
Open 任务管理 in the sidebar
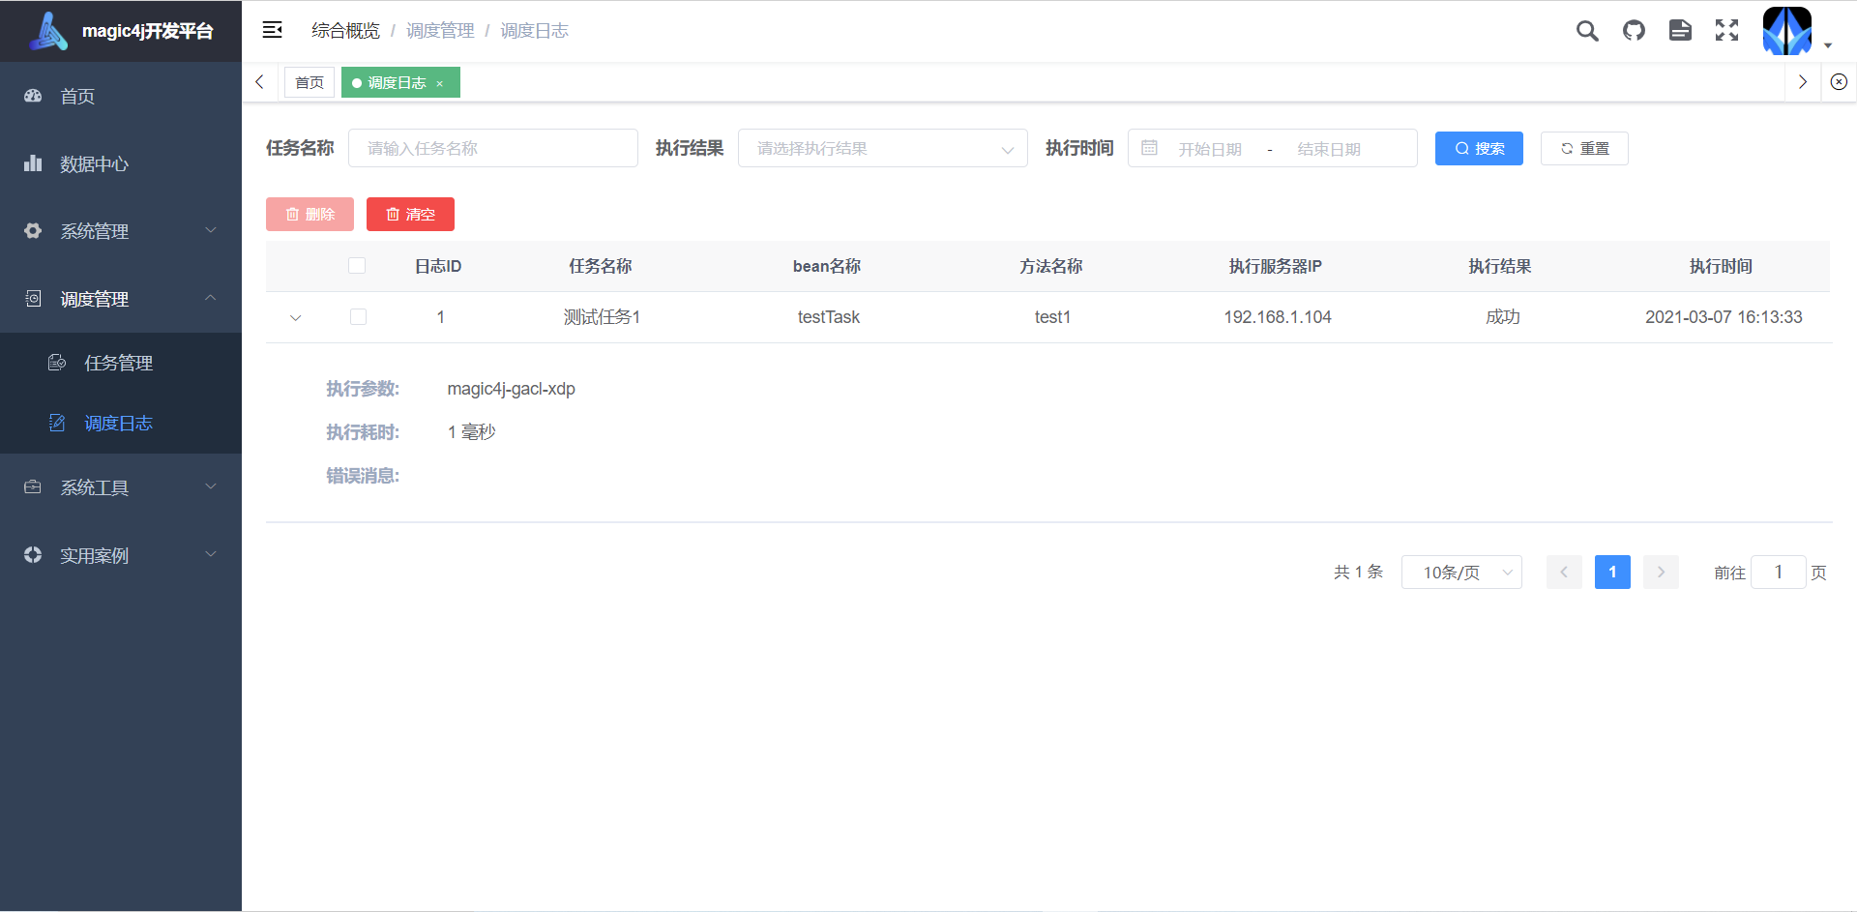click(121, 363)
